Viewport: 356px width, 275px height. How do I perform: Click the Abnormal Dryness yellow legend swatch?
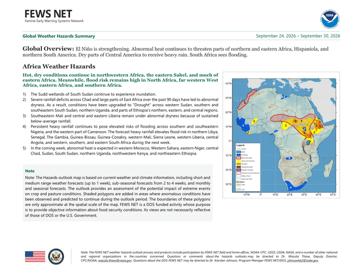pyautogui.click(x=239, y=161)
